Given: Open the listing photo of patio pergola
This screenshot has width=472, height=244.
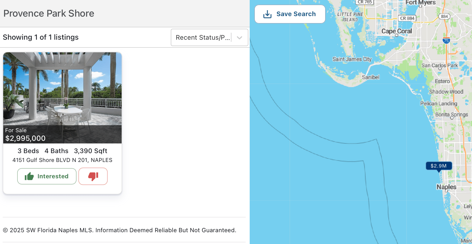Looking at the screenshot, I should click(62, 88).
